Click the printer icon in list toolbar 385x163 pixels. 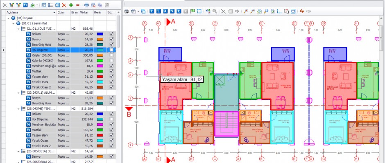click(x=86, y=5)
